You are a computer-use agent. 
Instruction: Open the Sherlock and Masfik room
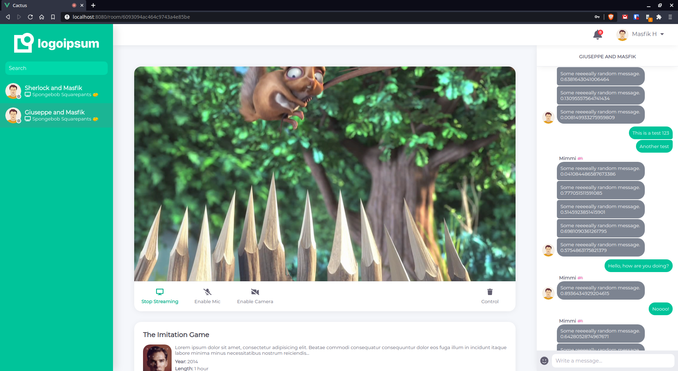(x=56, y=91)
